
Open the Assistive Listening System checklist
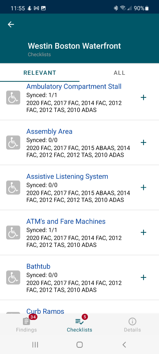pyautogui.click(x=67, y=176)
